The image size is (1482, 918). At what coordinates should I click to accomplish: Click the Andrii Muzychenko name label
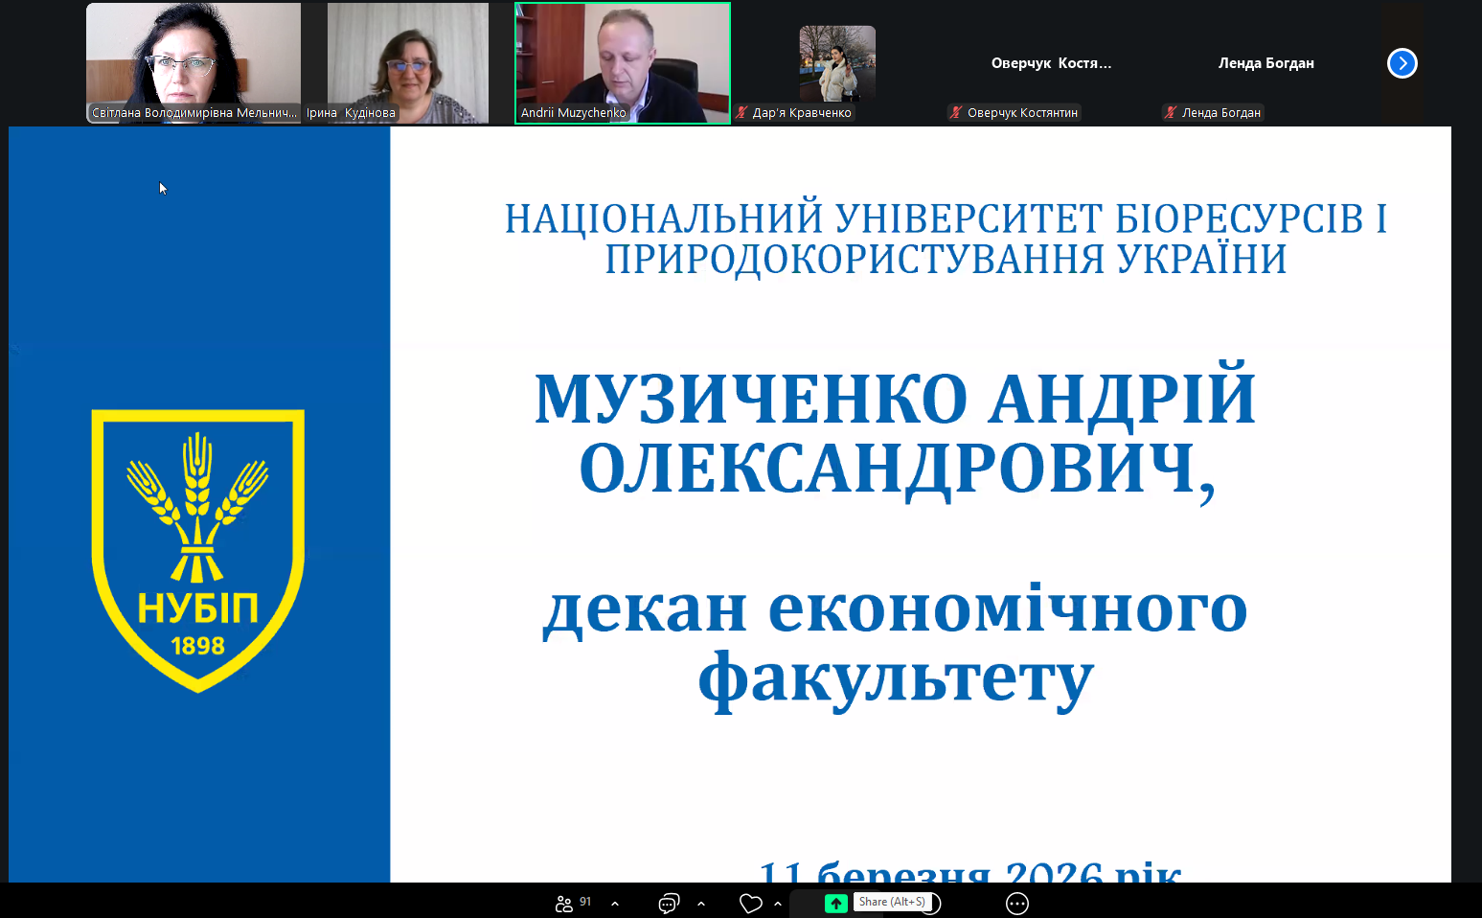pos(573,113)
